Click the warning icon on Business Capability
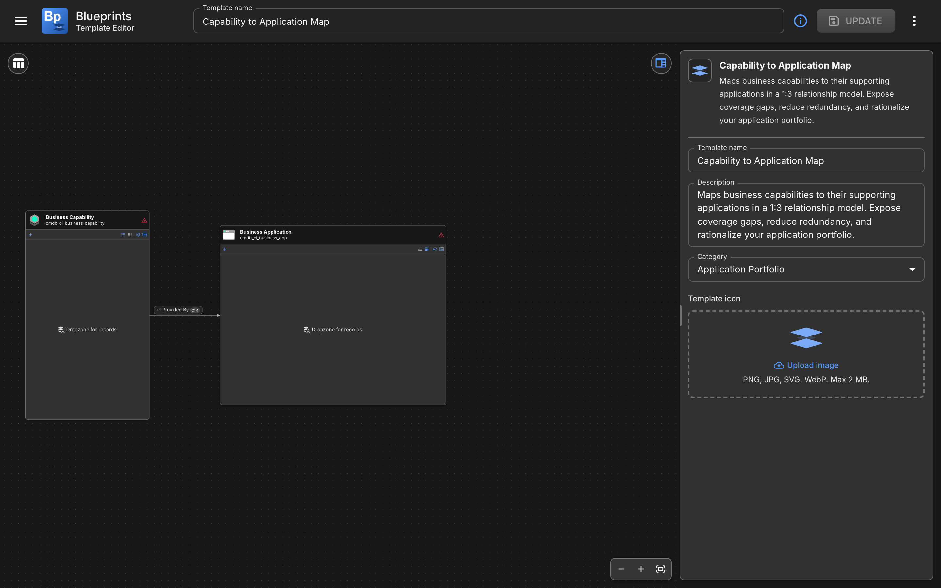 144,220
